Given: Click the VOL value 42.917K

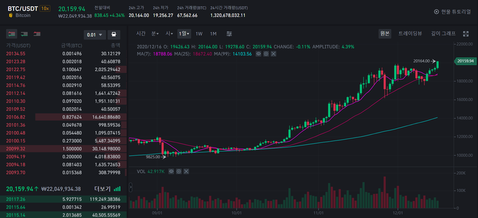Looking at the screenshot, I should click(x=156, y=171).
